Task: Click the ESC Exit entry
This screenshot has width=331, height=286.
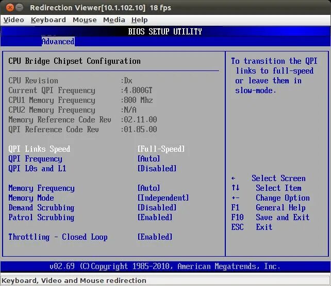Action: pos(252,227)
